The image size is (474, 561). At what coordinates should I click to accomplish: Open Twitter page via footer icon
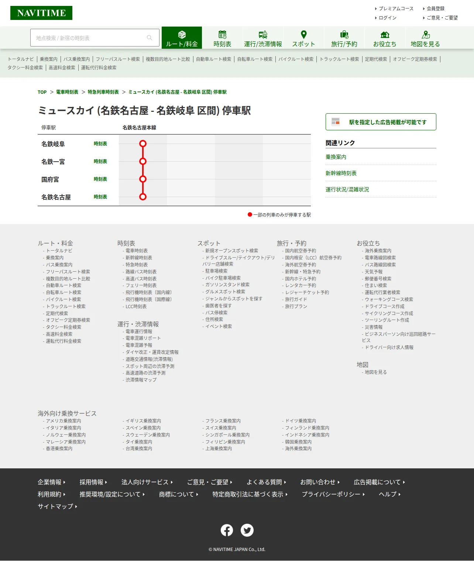click(x=247, y=530)
